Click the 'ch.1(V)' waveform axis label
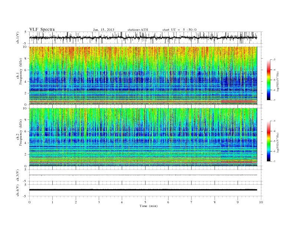The height and width of the screenshot is (227, 294). tap(18, 37)
